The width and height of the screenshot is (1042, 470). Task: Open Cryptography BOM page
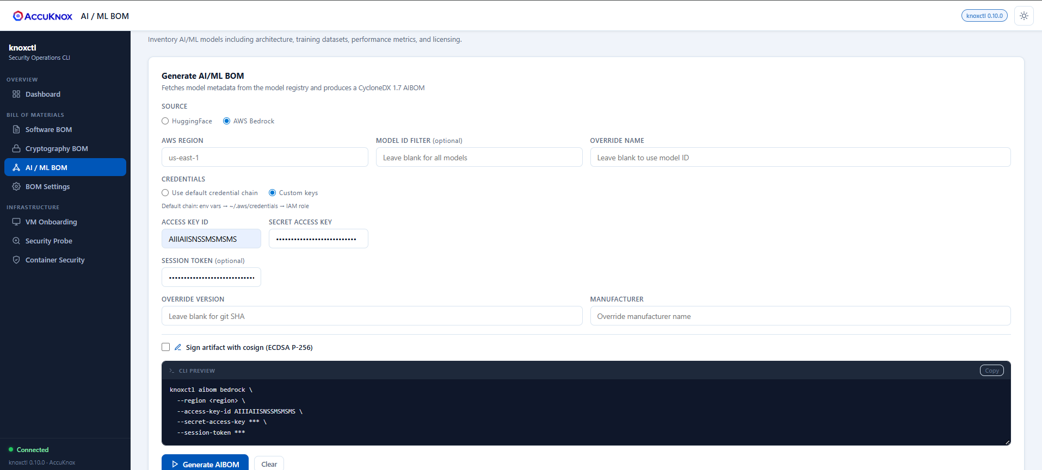tap(65, 148)
